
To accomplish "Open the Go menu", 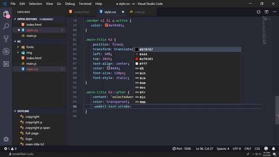I will 59,3.
